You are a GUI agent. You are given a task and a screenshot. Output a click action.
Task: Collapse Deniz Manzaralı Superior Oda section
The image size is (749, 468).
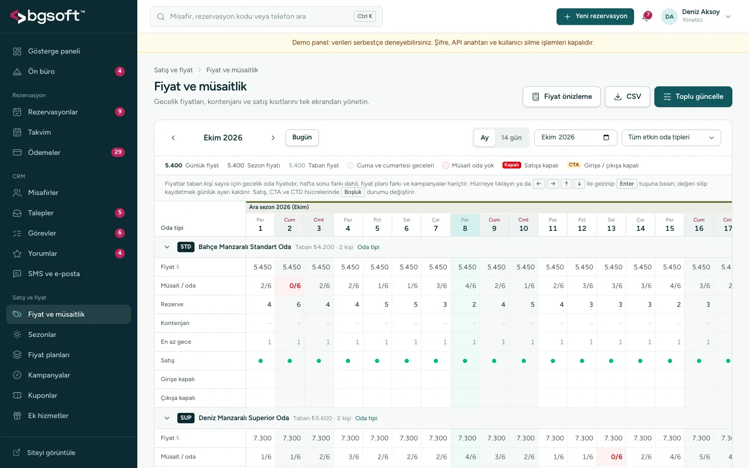(x=167, y=418)
